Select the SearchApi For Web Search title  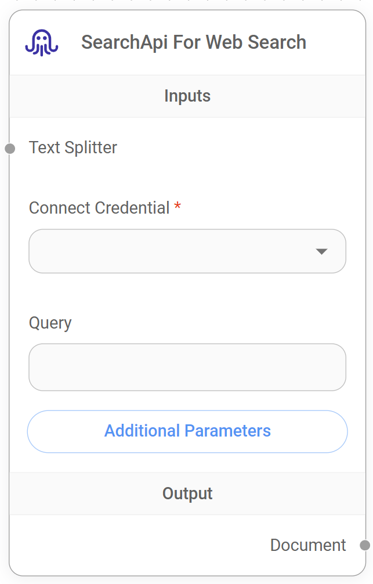(194, 42)
